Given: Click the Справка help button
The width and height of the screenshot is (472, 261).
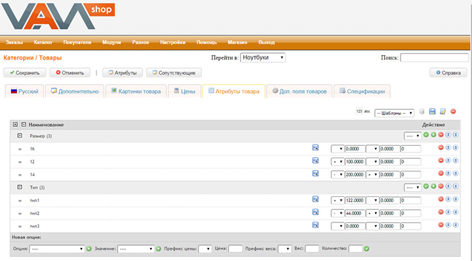Looking at the screenshot, I should (x=448, y=73).
